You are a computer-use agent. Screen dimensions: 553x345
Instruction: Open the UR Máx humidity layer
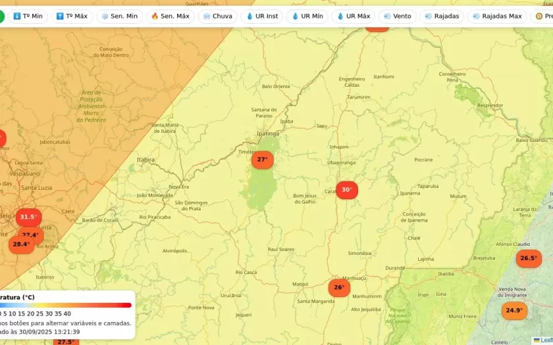pyautogui.click(x=354, y=16)
